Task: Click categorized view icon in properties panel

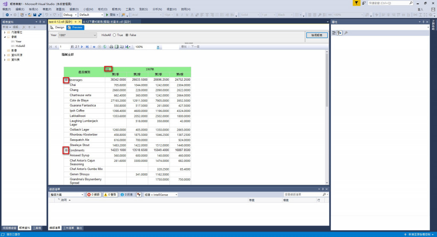Action: coord(334,33)
